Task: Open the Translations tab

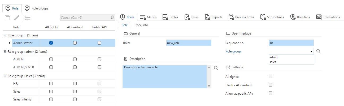Action: point(328,17)
